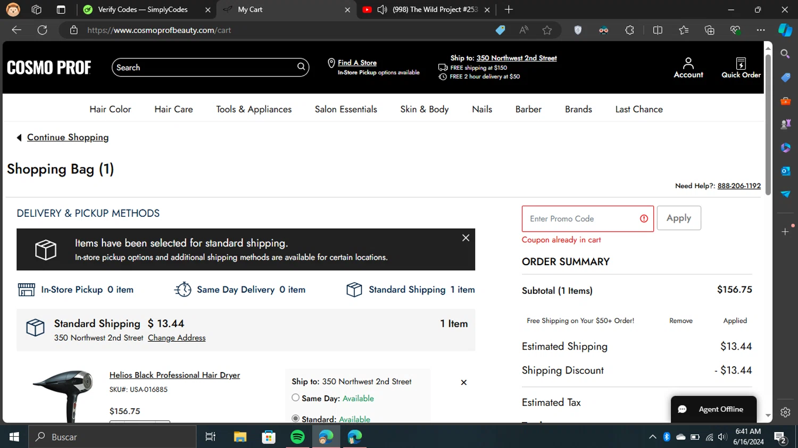Open Windows Start menu

coord(14,437)
